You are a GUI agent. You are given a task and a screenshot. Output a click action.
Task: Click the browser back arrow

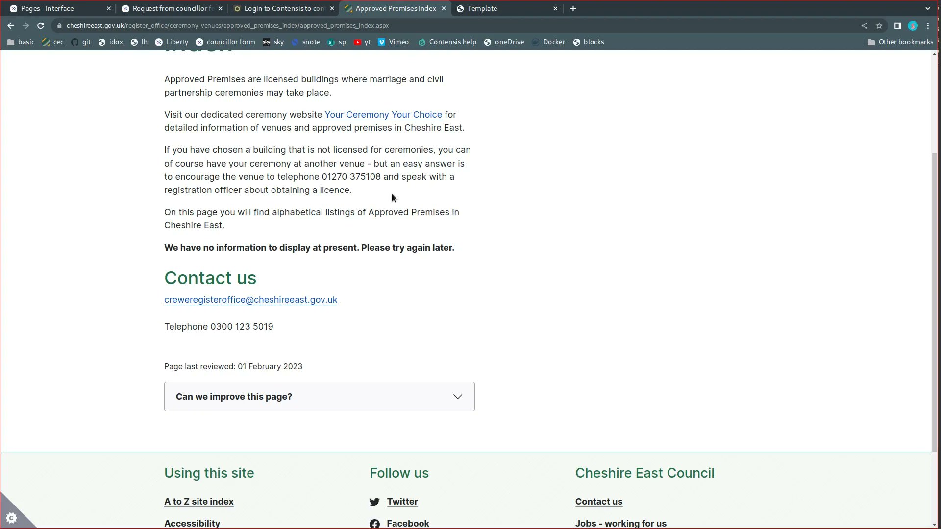tap(11, 26)
